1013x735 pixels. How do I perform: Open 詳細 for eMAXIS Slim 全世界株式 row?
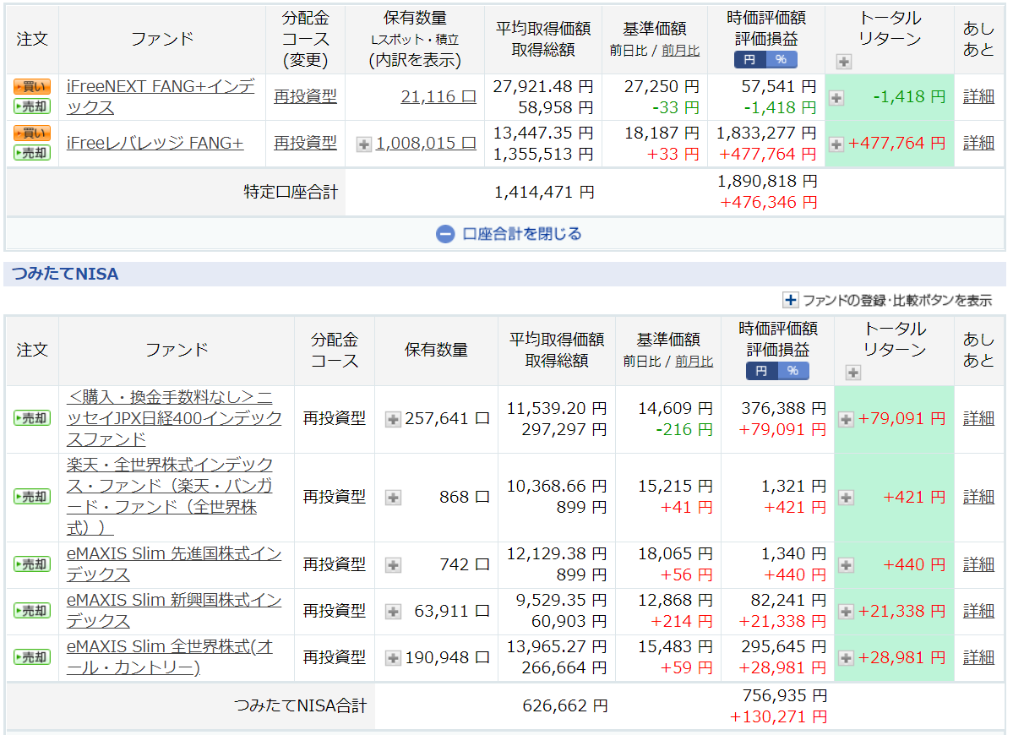point(978,657)
